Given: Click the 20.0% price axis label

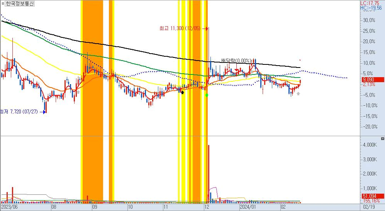Looking at the screenshot, I should (369, 41).
